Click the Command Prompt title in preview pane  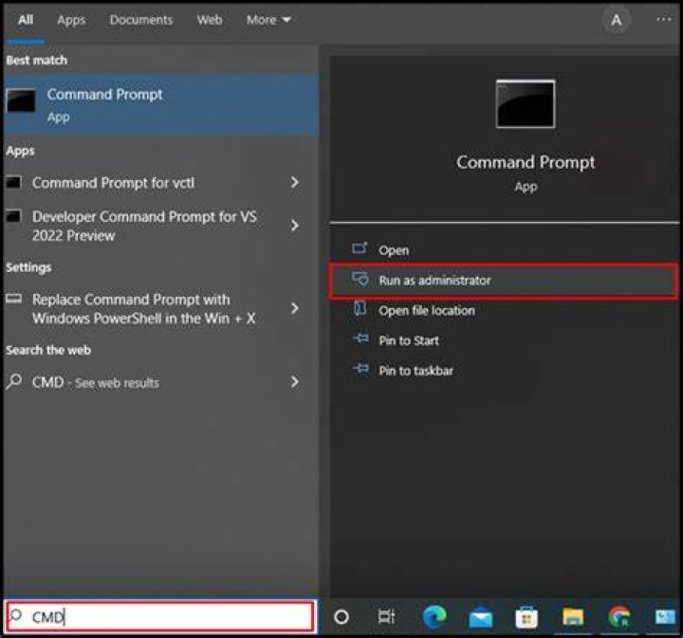[526, 162]
